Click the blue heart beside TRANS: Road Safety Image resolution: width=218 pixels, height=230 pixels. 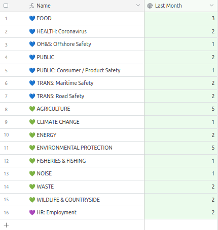click(x=32, y=96)
